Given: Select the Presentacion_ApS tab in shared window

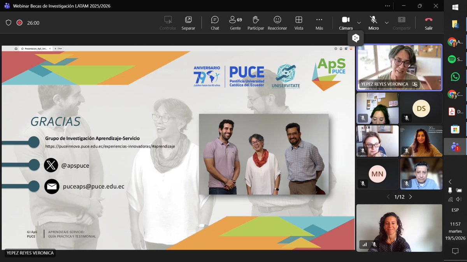Looking at the screenshot, I should [x=35, y=49].
